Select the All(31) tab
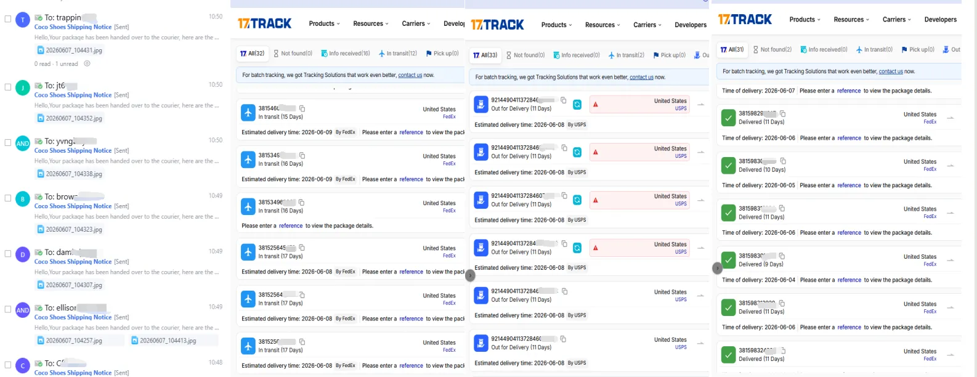Image resolution: width=977 pixels, height=377 pixels. pos(732,49)
